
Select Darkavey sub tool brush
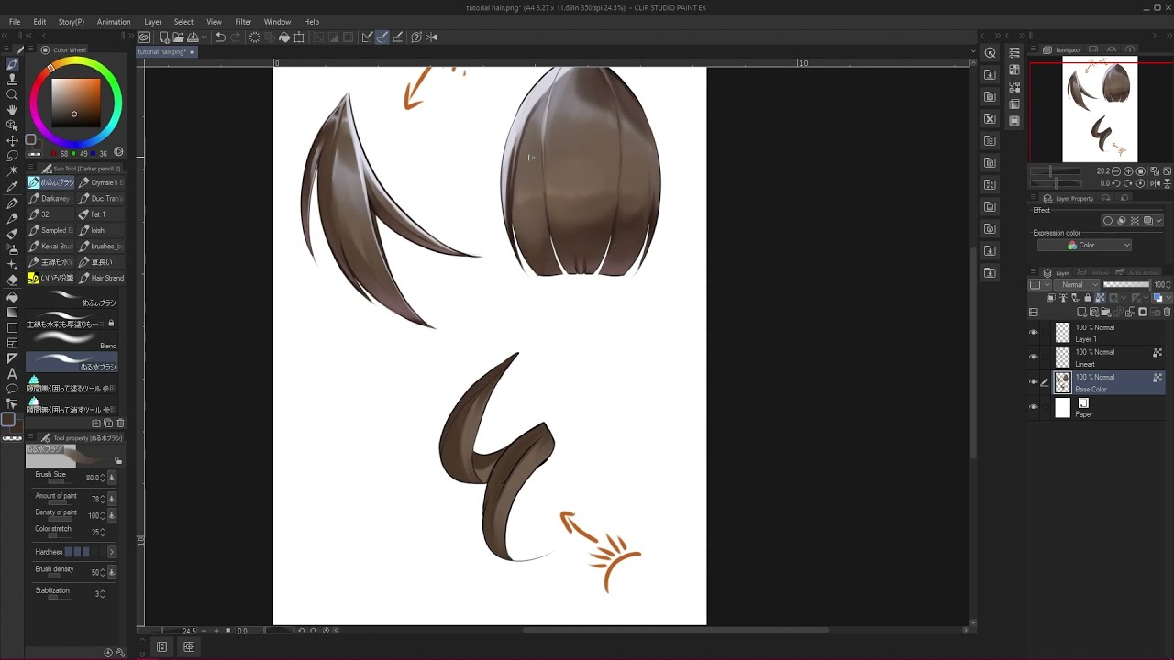point(50,199)
